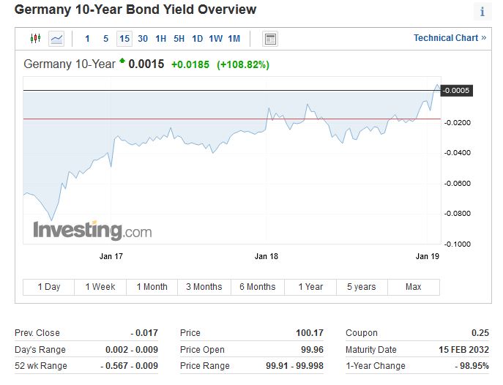The height and width of the screenshot is (385, 503).
Task: Show the 5 years range
Action: (x=361, y=287)
